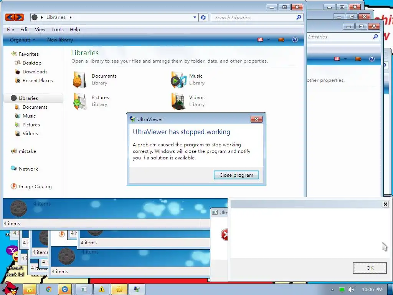Change view using the front window's view icon
393x295 pixels.
(261, 40)
